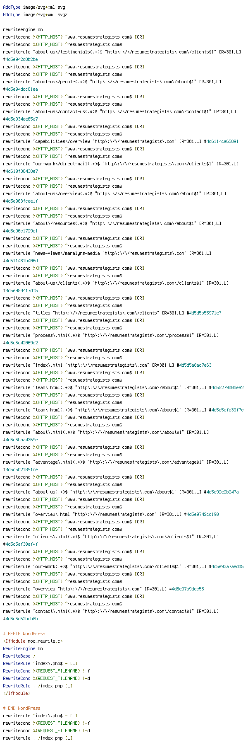Click the first AddType image/svg+xml svg line
Screen dimensions: 248x745
coord(34,7)
